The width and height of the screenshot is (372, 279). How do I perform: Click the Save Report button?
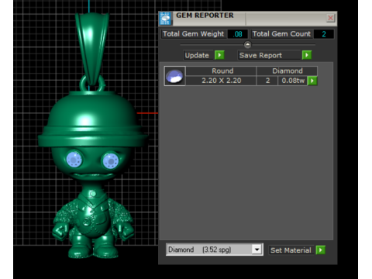click(269, 55)
